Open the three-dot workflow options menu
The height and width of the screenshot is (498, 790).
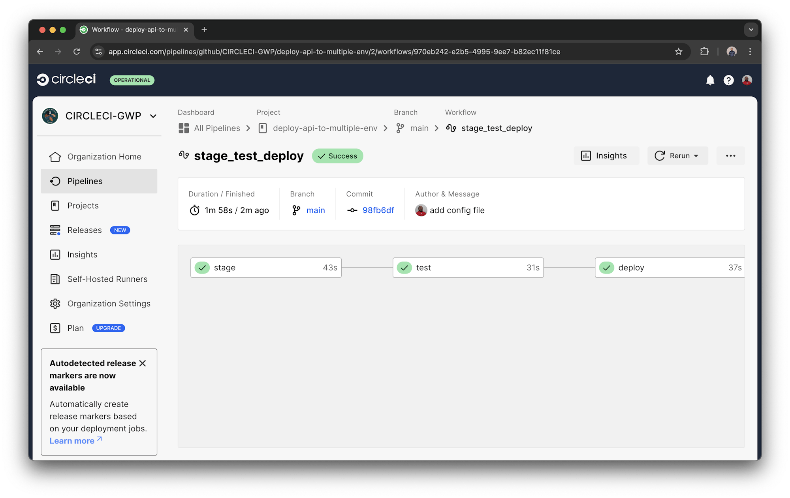pos(730,155)
